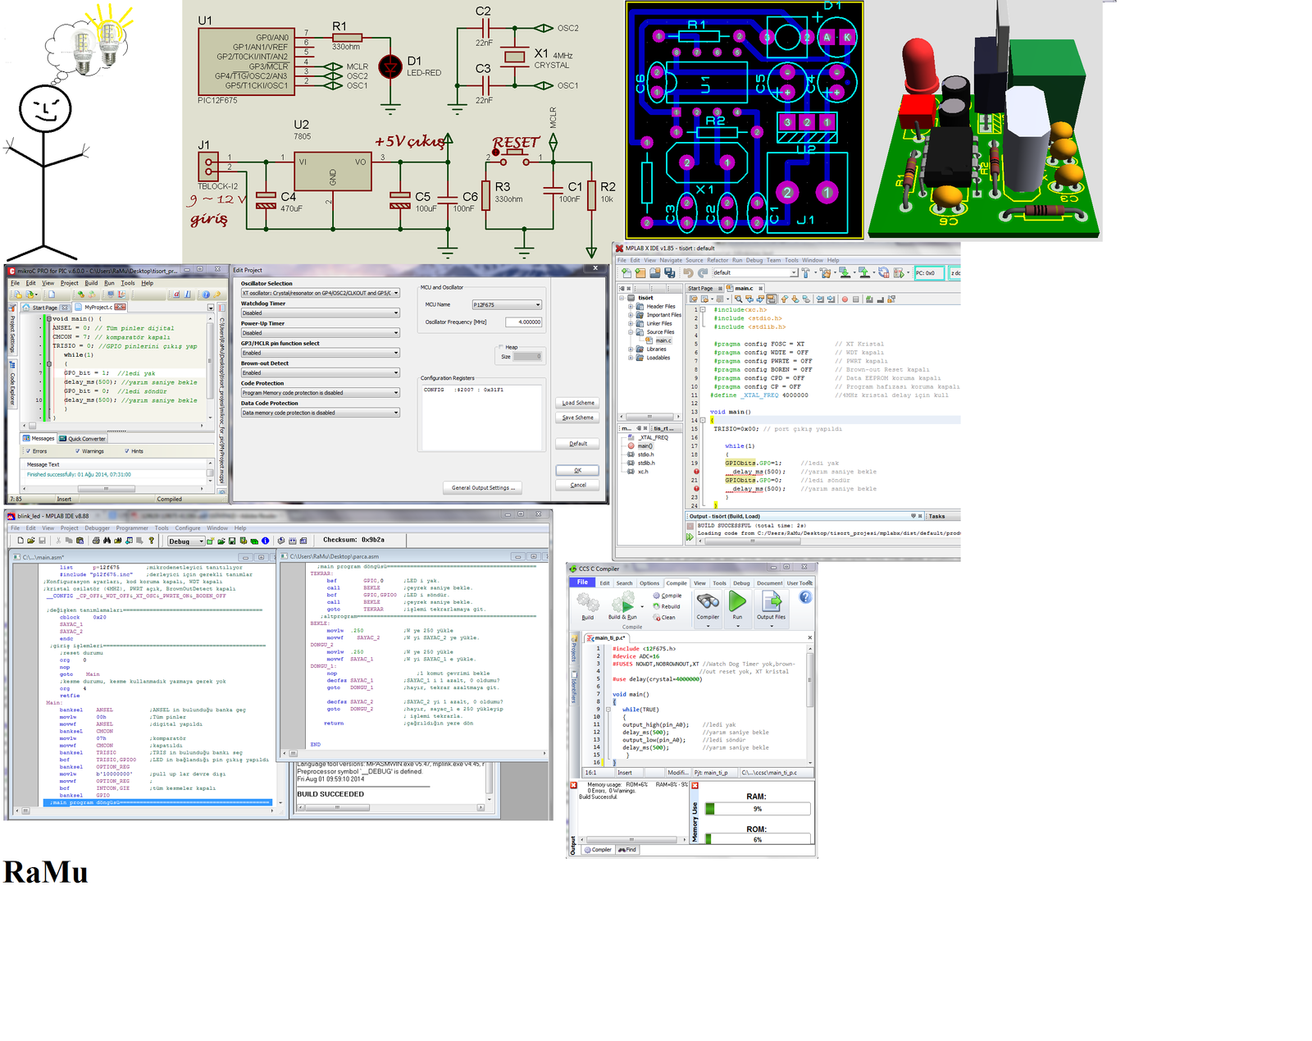Click the yellow question mark icon in MPLAB IDE v8.88
The width and height of the screenshot is (1312, 1041).
tap(152, 541)
